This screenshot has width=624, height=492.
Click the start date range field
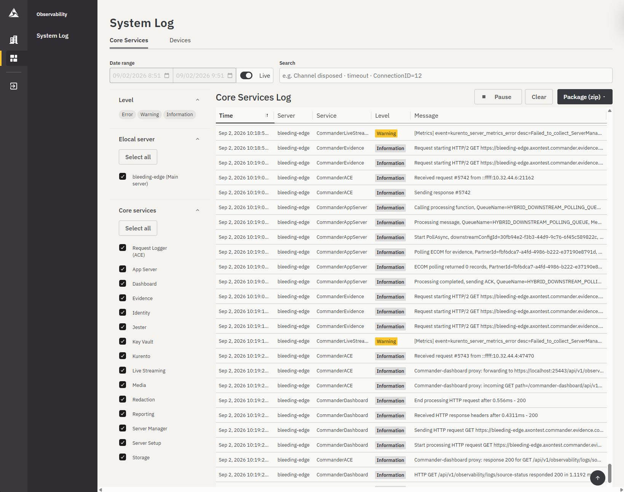coord(141,75)
